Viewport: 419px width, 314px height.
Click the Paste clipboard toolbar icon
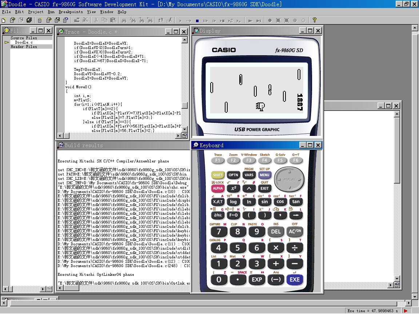point(113,20)
